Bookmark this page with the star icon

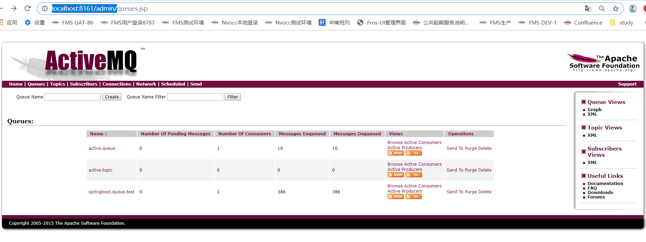pos(616,8)
